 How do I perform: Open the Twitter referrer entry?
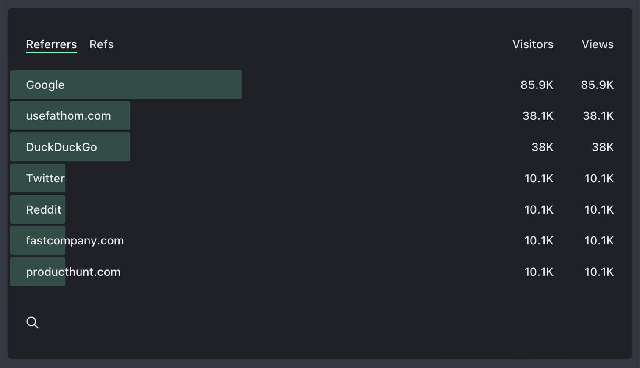click(x=38, y=178)
